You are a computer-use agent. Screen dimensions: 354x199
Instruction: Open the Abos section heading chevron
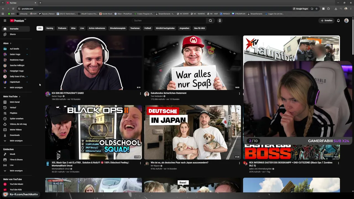point(11,43)
